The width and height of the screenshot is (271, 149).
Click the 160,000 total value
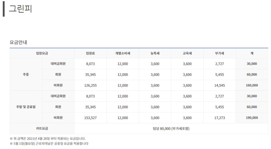252,85
